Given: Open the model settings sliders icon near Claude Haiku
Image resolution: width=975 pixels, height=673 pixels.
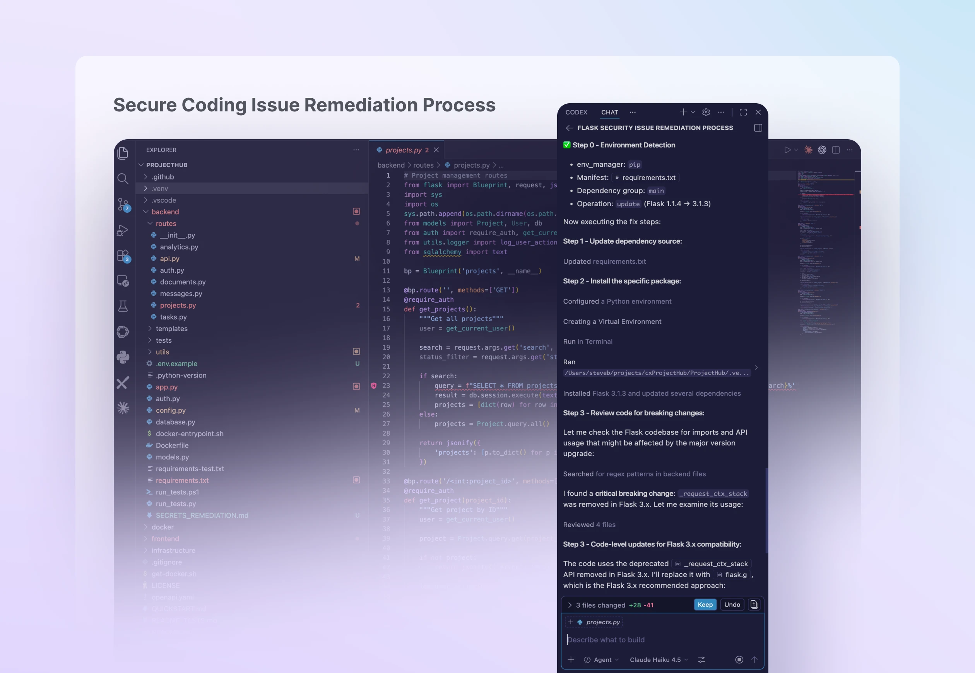Looking at the screenshot, I should click(x=702, y=659).
